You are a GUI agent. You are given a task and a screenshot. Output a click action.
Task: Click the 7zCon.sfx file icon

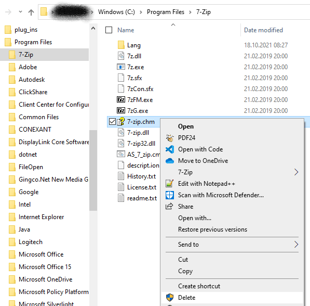[121, 88]
